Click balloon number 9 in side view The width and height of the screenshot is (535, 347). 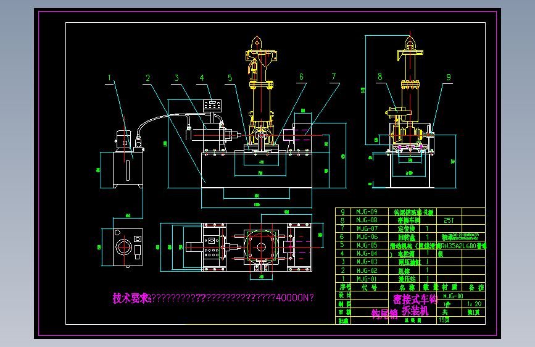[449, 78]
